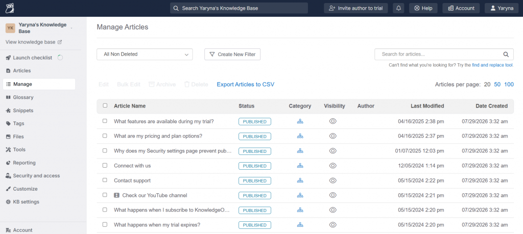Screen dimensions: 523x234
Task: Select checkbox for pricing and plan options
Action: click(105, 136)
